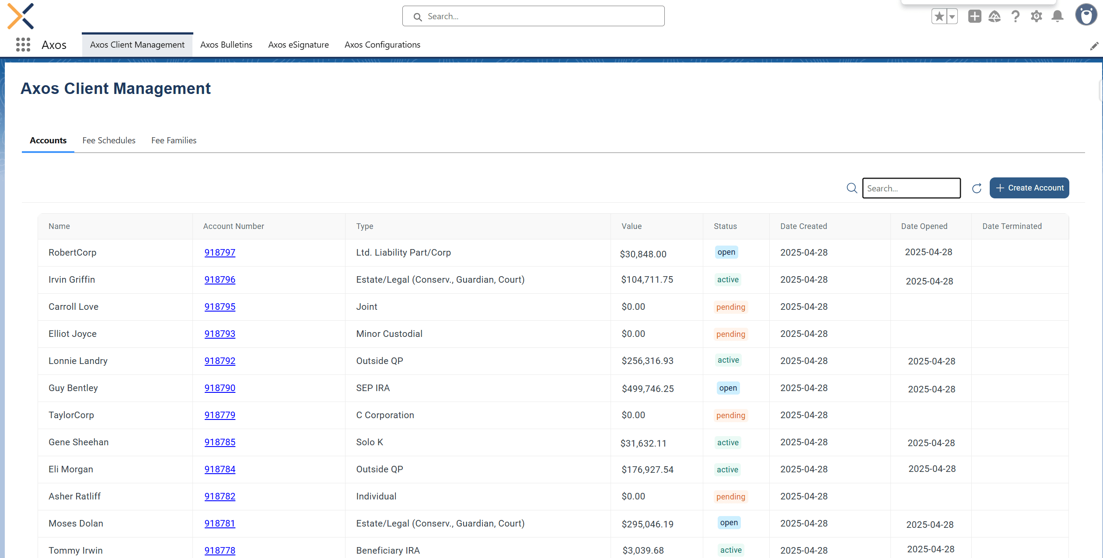The image size is (1103, 558).
Task: Open account number 918790
Action: (x=220, y=388)
